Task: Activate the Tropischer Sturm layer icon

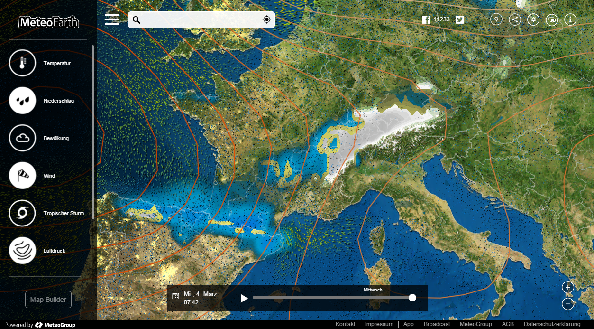Action: [x=22, y=213]
